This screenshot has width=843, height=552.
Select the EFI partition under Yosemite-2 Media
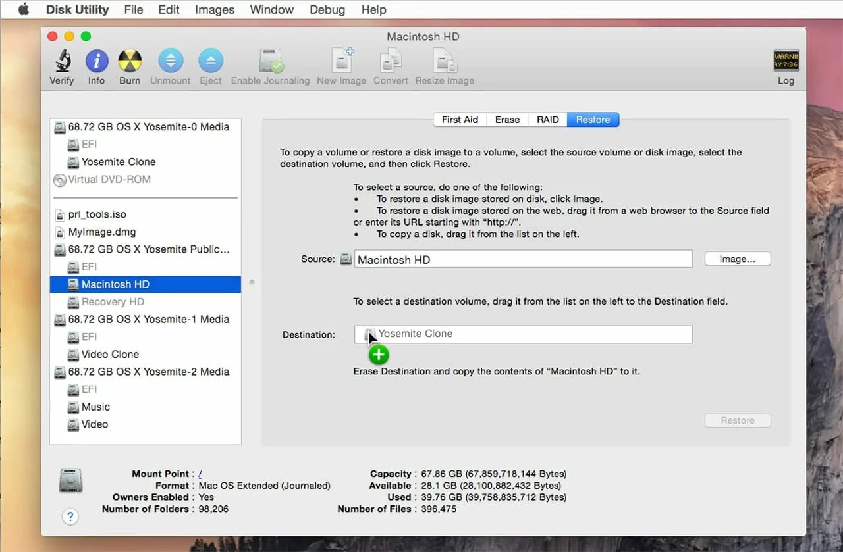[x=146, y=389]
